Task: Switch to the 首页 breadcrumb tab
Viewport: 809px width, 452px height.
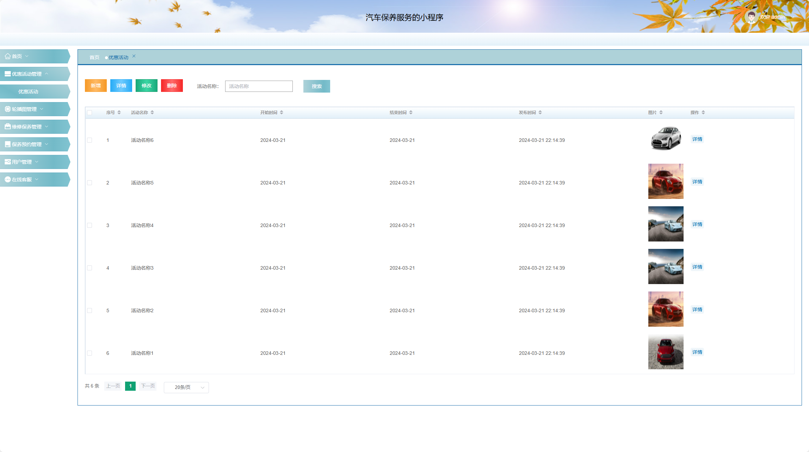Action: pyautogui.click(x=94, y=57)
